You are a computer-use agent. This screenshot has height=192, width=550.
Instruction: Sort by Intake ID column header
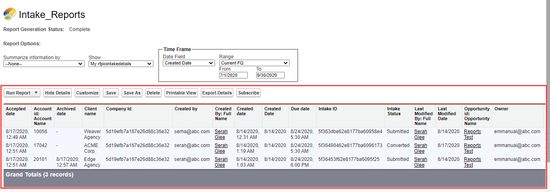(x=328, y=109)
